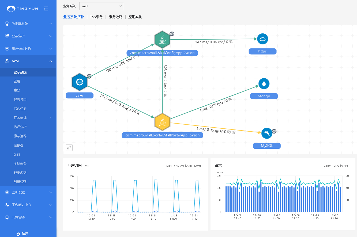Image resolution: width=357 pixels, height=237 pixels.
Task: Switch to the 应用实例 tab
Action: 135,17
